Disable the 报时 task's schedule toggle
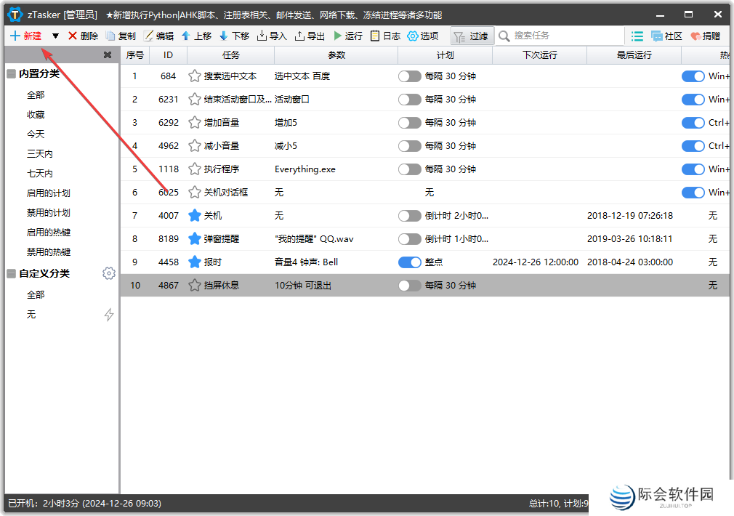This screenshot has height=516, width=734. [x=410, y=262]
